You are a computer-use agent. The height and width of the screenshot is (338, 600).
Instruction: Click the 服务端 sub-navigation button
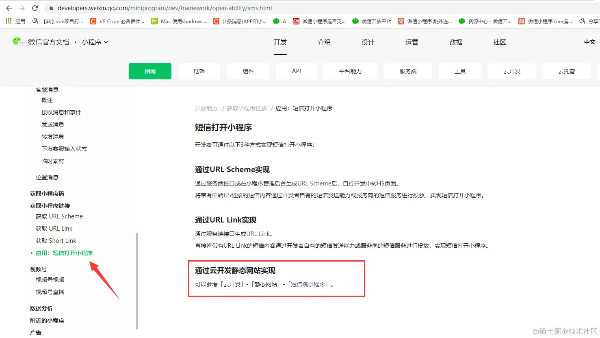point(408,71)
